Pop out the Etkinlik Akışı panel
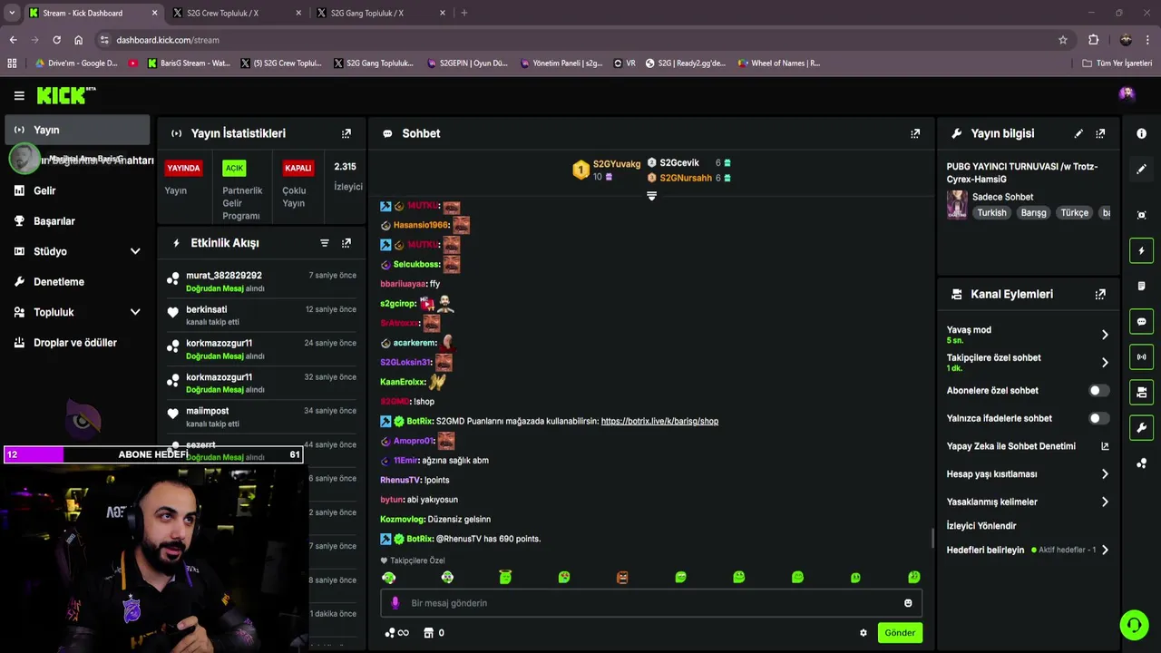1161x653 pixels. [x=346, y=243]
